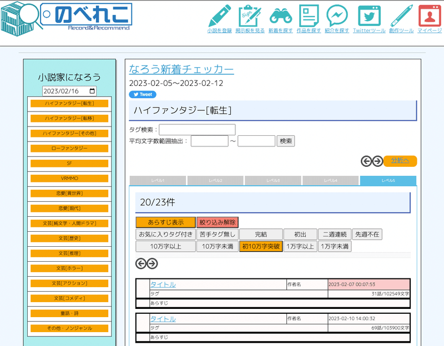Click the あらすじ表示 button
444x346 pixels.
coord(165,222)
